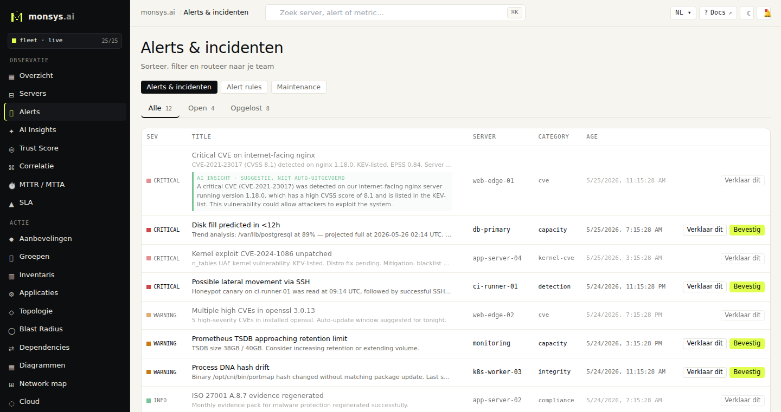Click Verklaar dit for Disk fill predicted
781x412 pixels.
705,230
